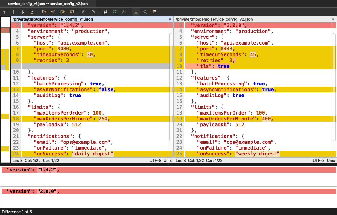The image size is (337, 215).
Task: Open the search magnifier tool
Action: (145, 12)
